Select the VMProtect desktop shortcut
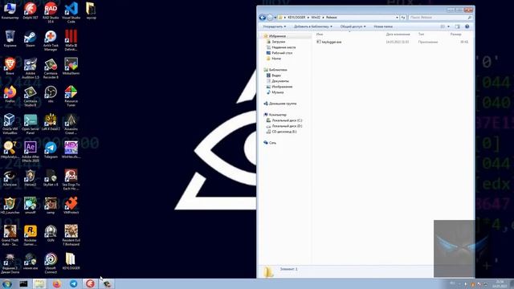 (x=71, y=206)
